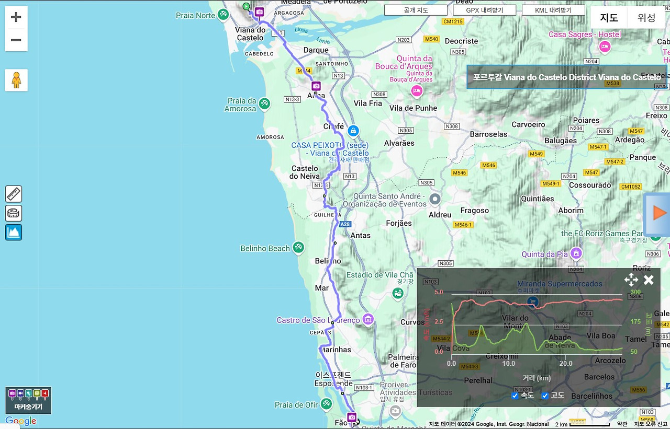
Task: Open the purple photo marker at Fão
Action: pyautogui.click(x=352, y=417)
